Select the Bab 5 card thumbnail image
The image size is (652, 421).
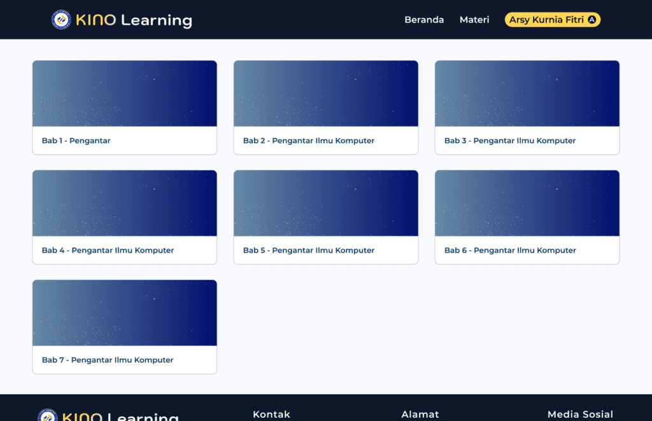tap(326, 204)
